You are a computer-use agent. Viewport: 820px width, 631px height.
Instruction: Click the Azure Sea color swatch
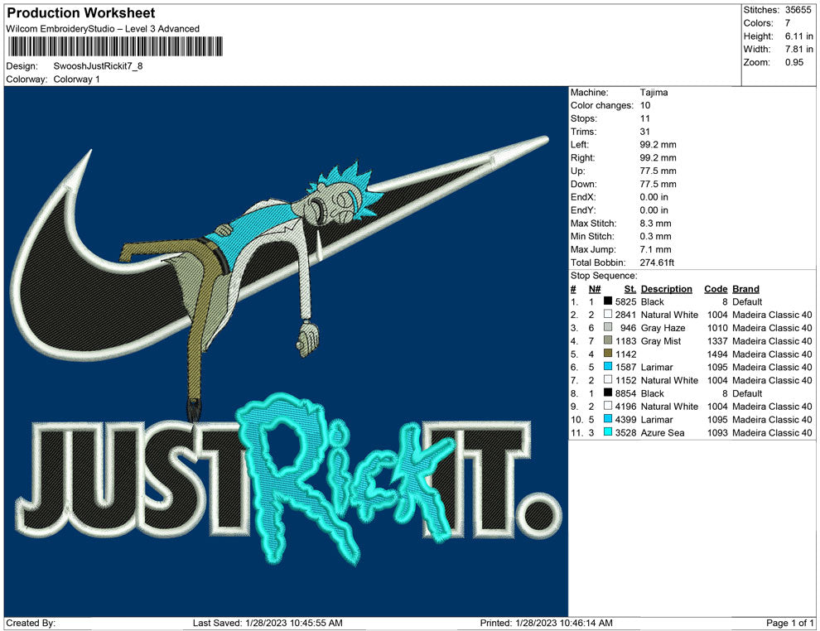click(x=608, y=433)
